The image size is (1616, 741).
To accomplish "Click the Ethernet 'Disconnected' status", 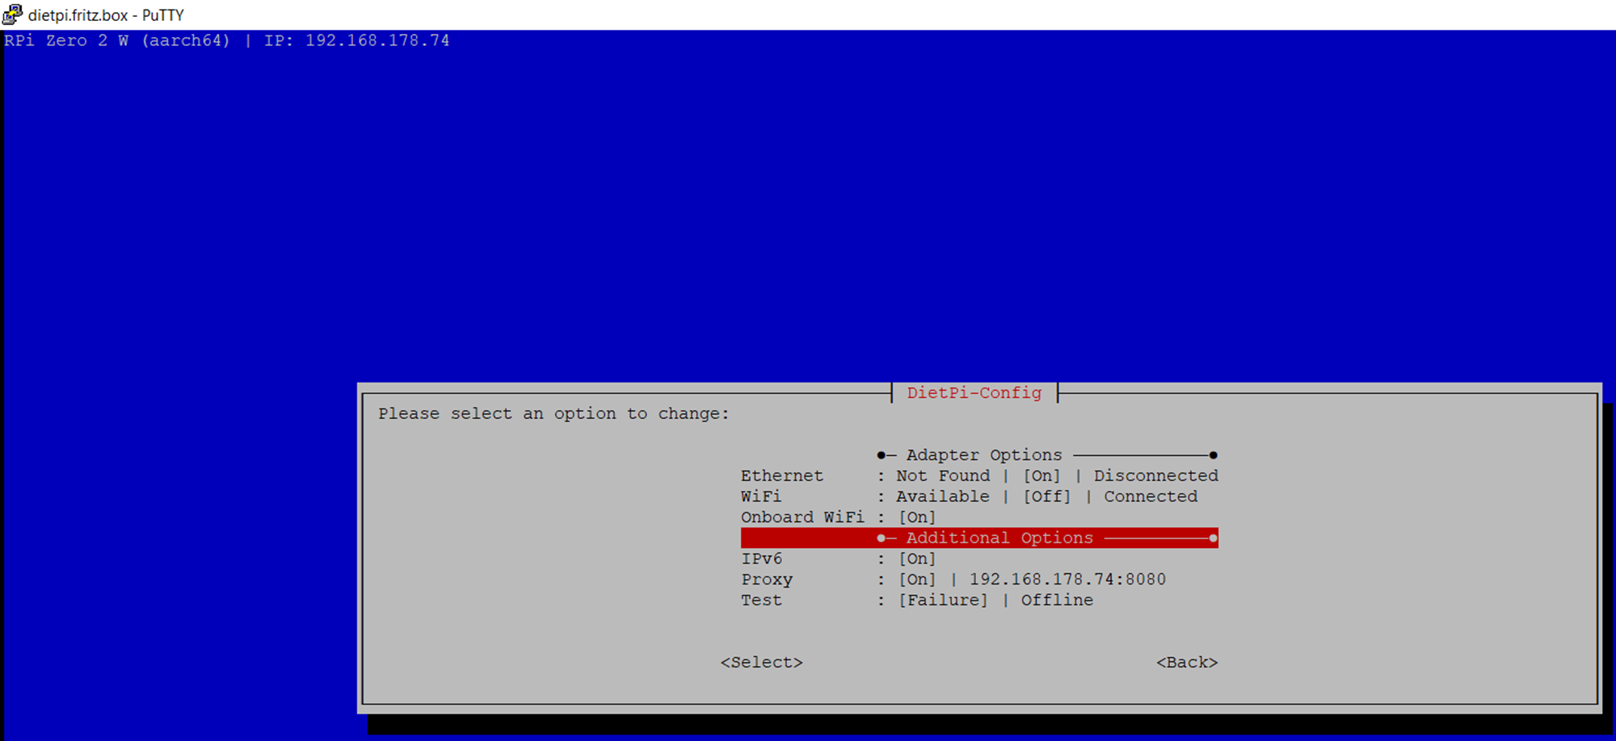I will tap(1155, 475).
